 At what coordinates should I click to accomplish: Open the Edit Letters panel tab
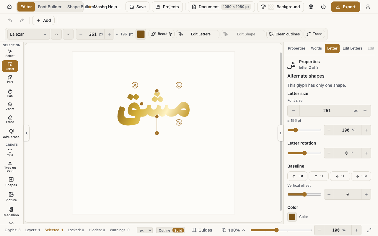coord(352,48)
